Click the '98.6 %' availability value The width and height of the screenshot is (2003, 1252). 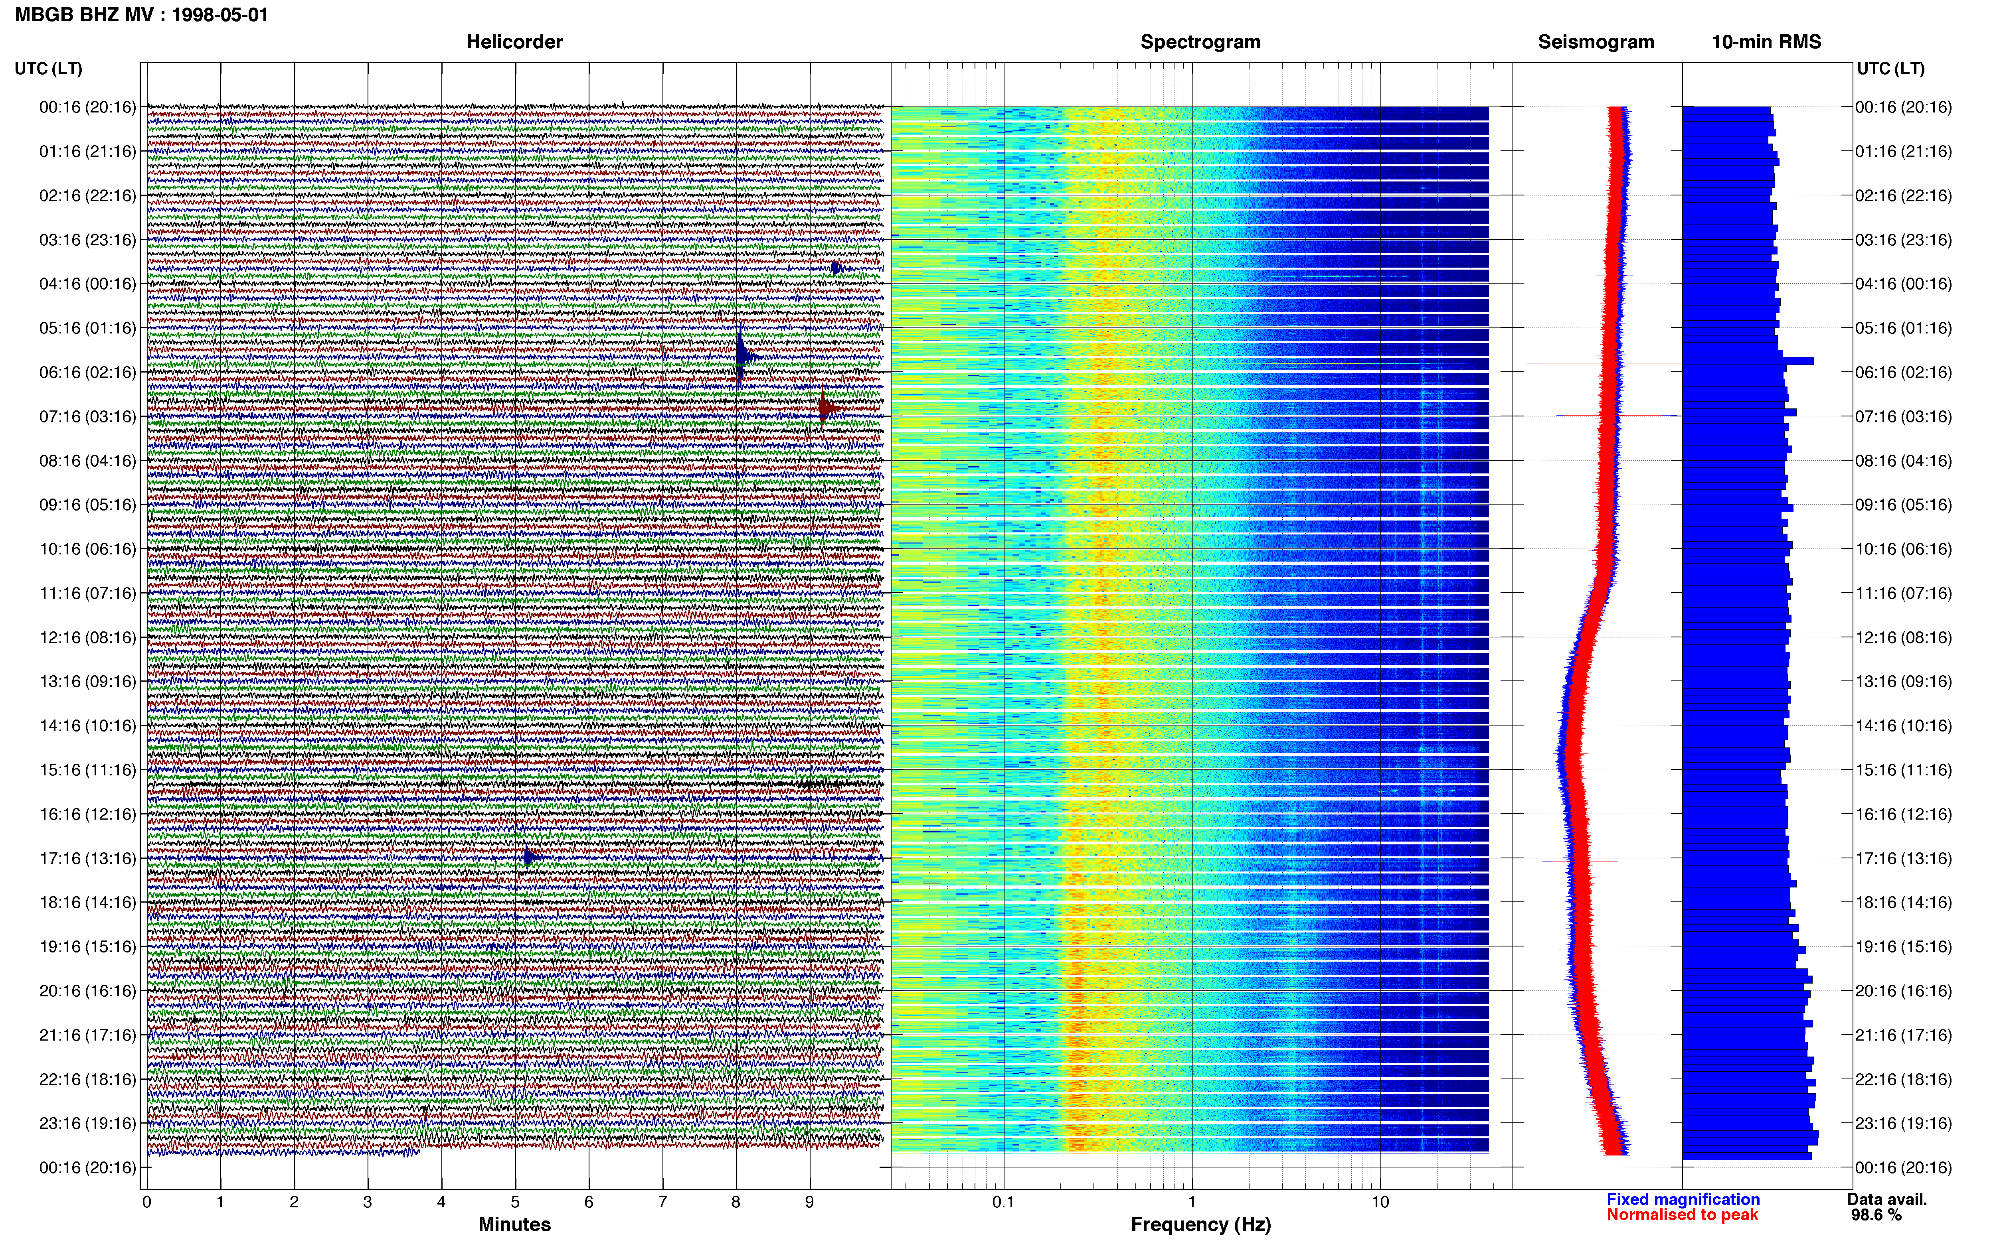pyautogui.click(x=1876, y=1215)
